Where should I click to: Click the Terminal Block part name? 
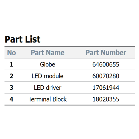point(48,99)
